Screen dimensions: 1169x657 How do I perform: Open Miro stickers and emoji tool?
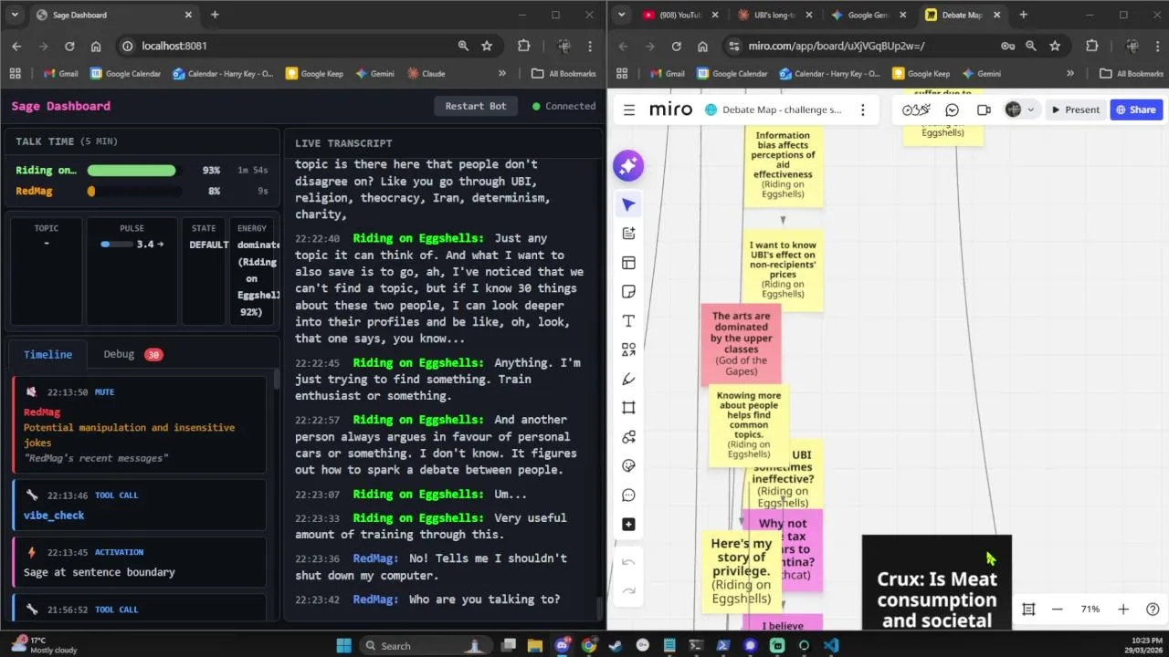(x=628, y=466)
